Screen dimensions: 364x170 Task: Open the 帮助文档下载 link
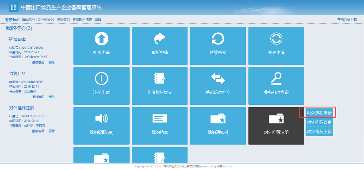(x=347, y=19)
